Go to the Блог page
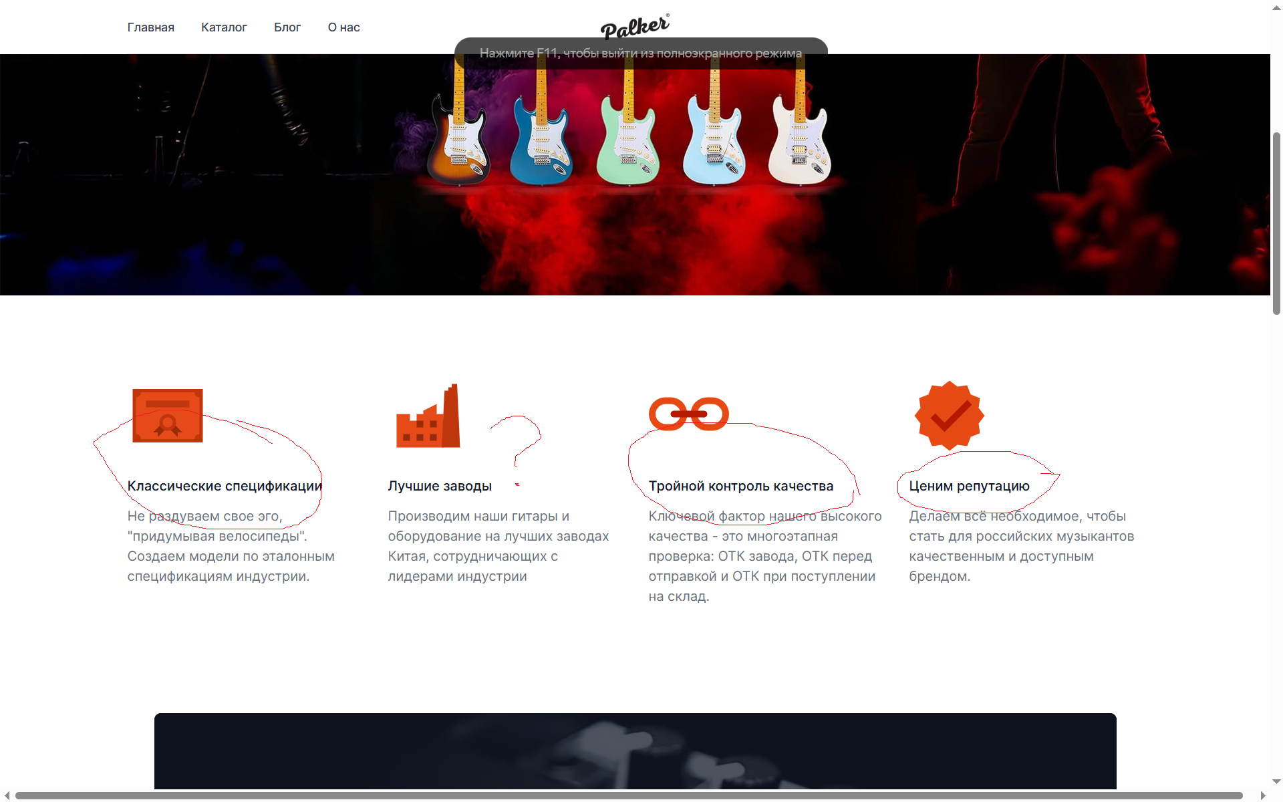 click(x=287, y=27)
